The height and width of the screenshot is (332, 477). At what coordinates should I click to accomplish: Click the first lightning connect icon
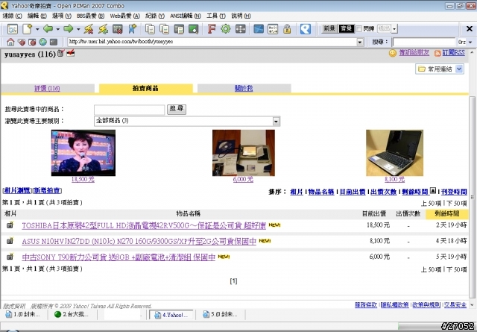[x=89, y=29]
